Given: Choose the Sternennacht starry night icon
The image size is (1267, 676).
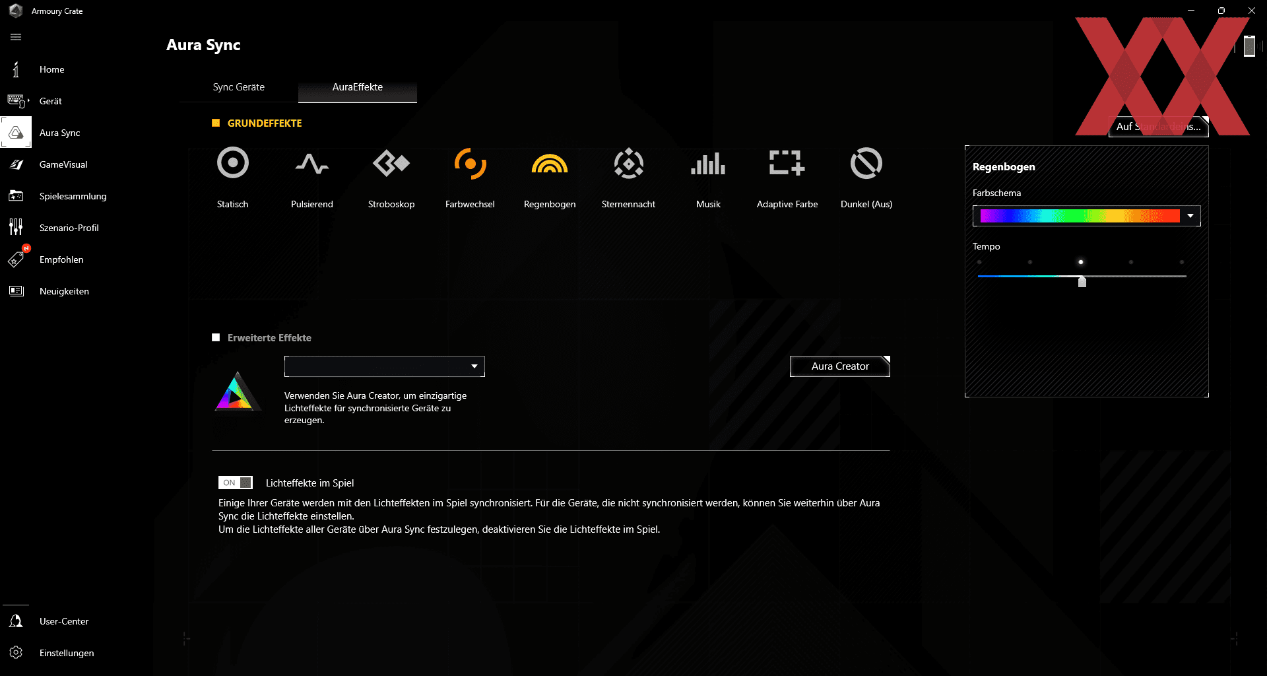Looking at the screenshot, I should (629, 163).
